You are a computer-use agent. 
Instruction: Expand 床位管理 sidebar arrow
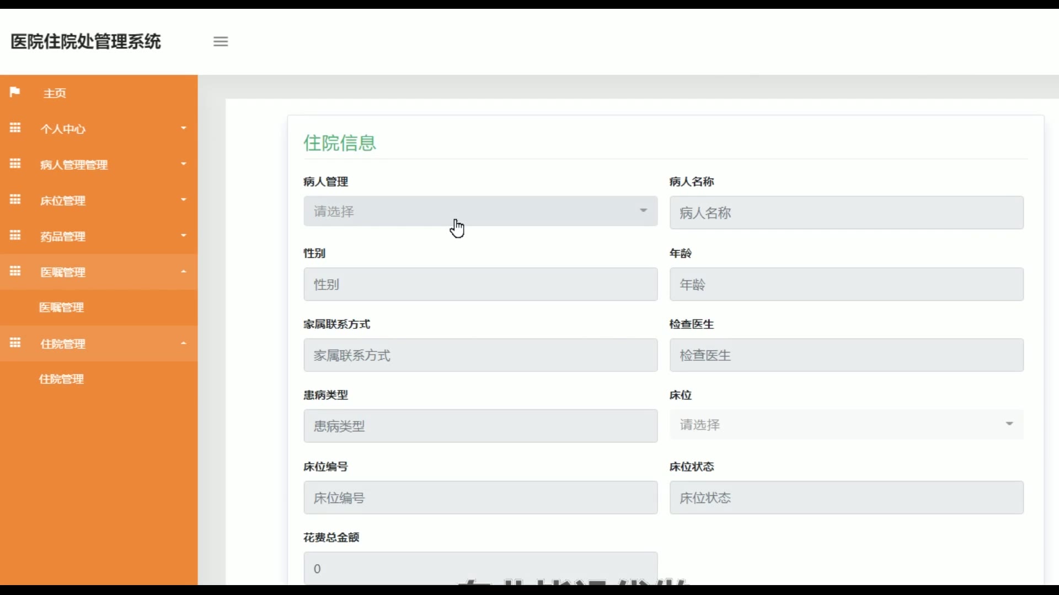click(184, 200)
